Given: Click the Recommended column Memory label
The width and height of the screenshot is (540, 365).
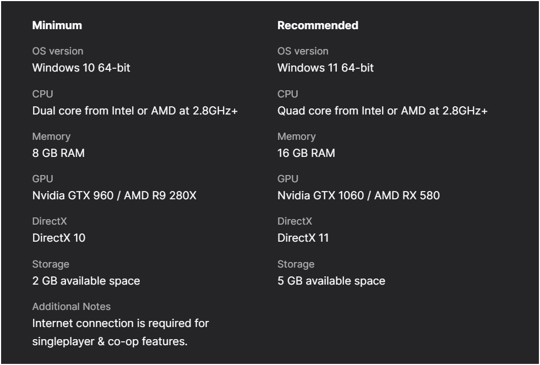Looking at the screenshot, I should point(297,137).
